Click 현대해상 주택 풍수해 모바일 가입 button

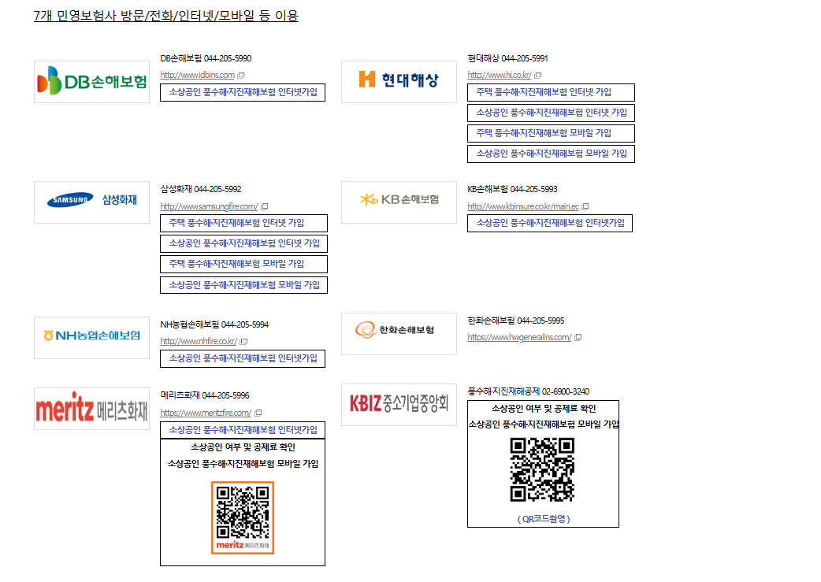click(x=551, y=133)
